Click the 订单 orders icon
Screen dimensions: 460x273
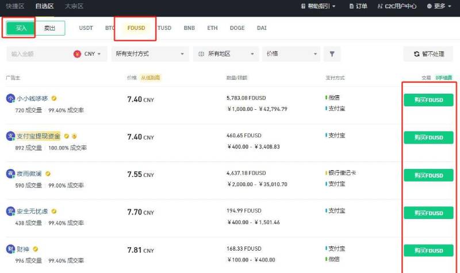pyautogui.click(x=351, y=6)
